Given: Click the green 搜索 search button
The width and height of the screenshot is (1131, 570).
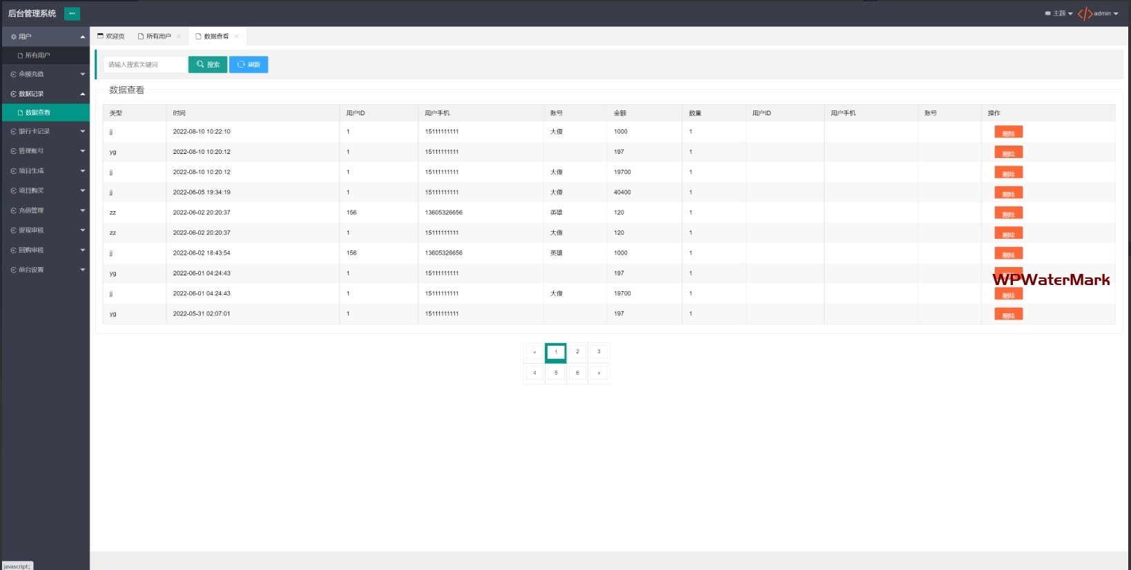Looking at the screenshot, I should point(208,64).
